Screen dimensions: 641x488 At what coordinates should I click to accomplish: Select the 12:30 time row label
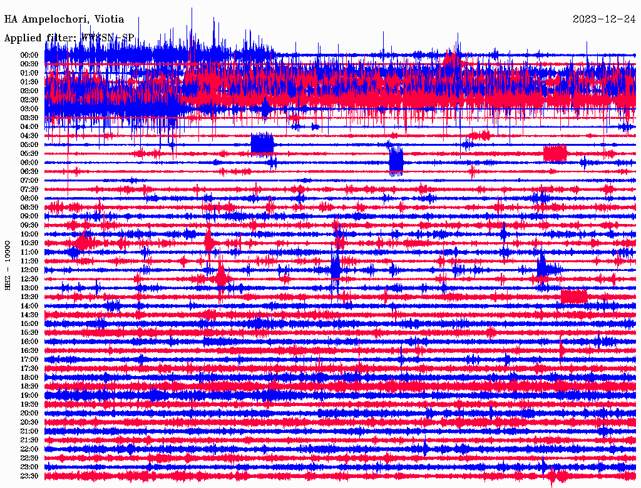point(29,279)
